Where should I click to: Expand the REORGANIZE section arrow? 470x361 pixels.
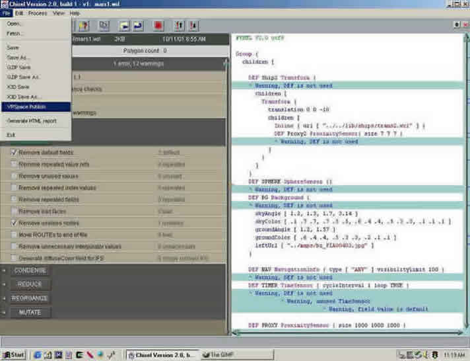coord(5,298)
